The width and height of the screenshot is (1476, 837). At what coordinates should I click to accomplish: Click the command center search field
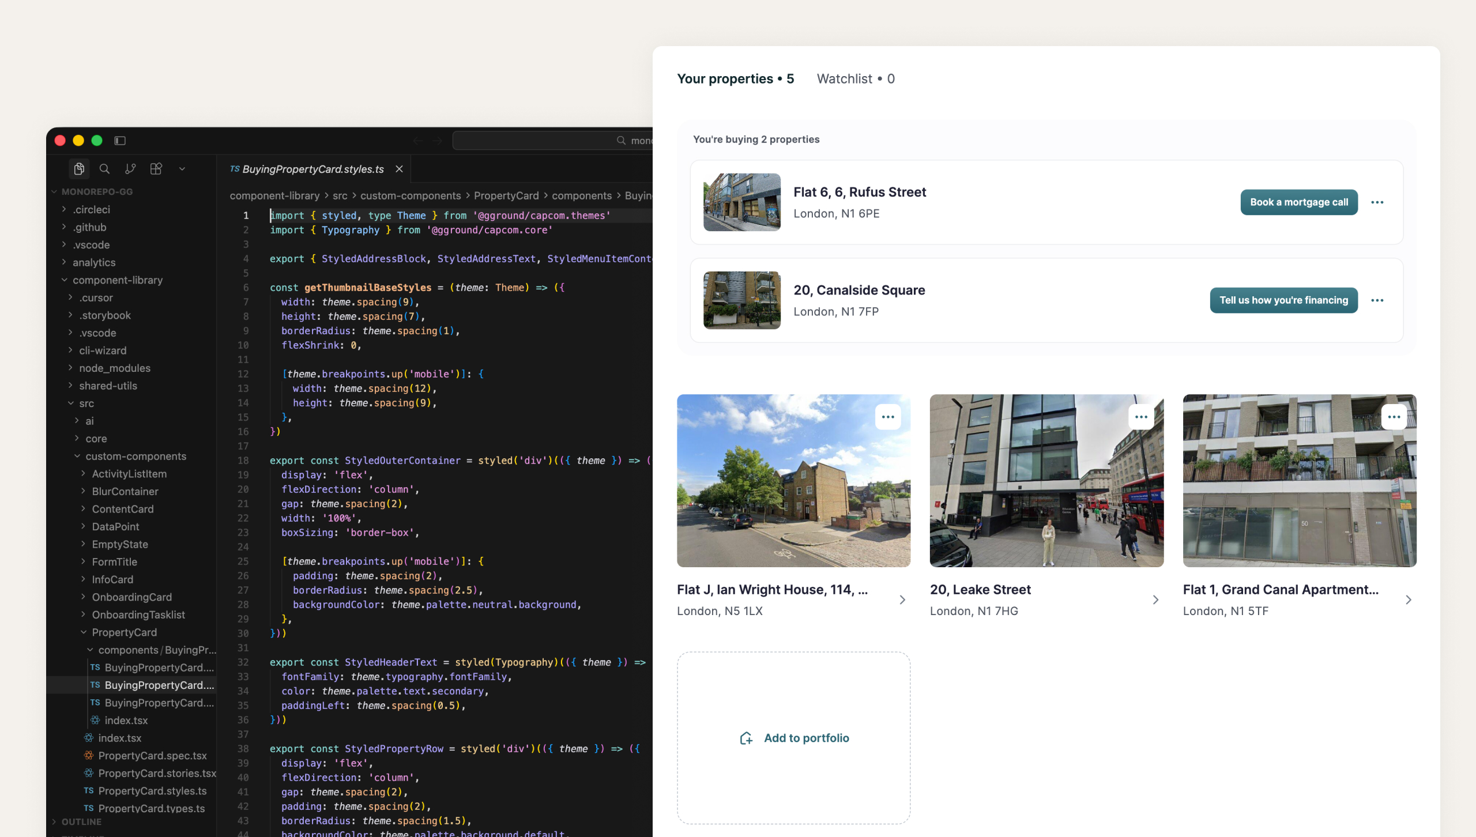(552, 140)
